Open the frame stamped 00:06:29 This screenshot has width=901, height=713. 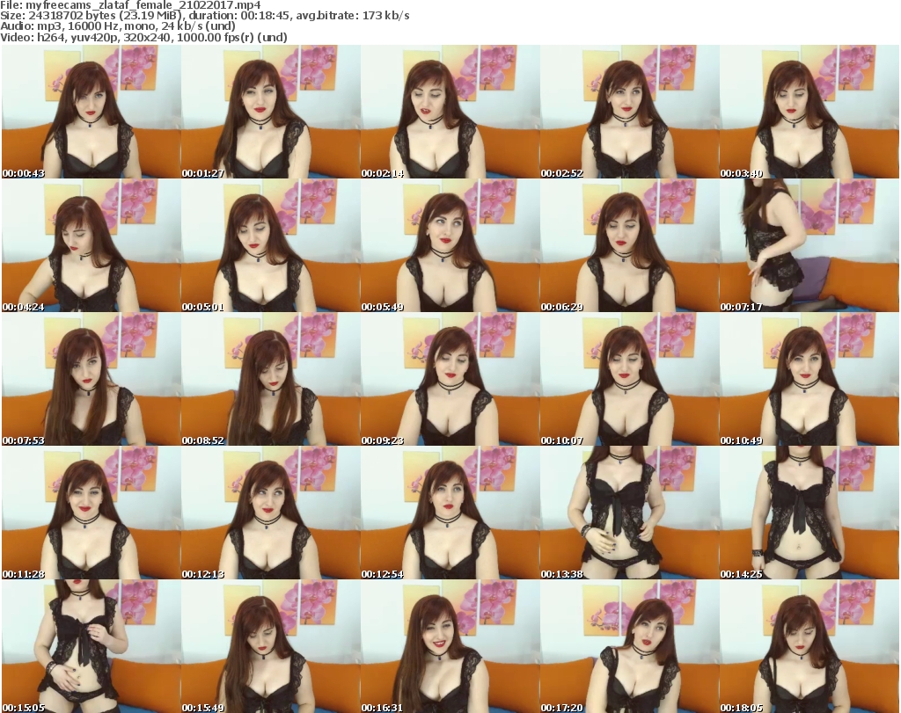pyautogui.click(x=630, y=245)
